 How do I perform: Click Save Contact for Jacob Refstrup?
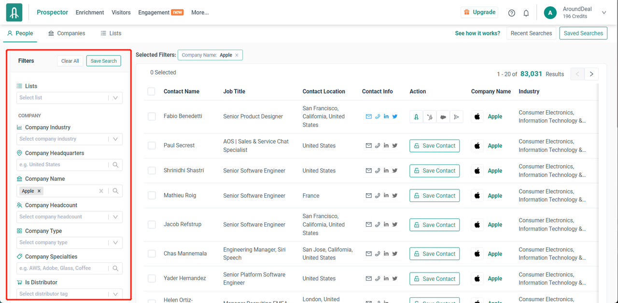tap(434, 225)
